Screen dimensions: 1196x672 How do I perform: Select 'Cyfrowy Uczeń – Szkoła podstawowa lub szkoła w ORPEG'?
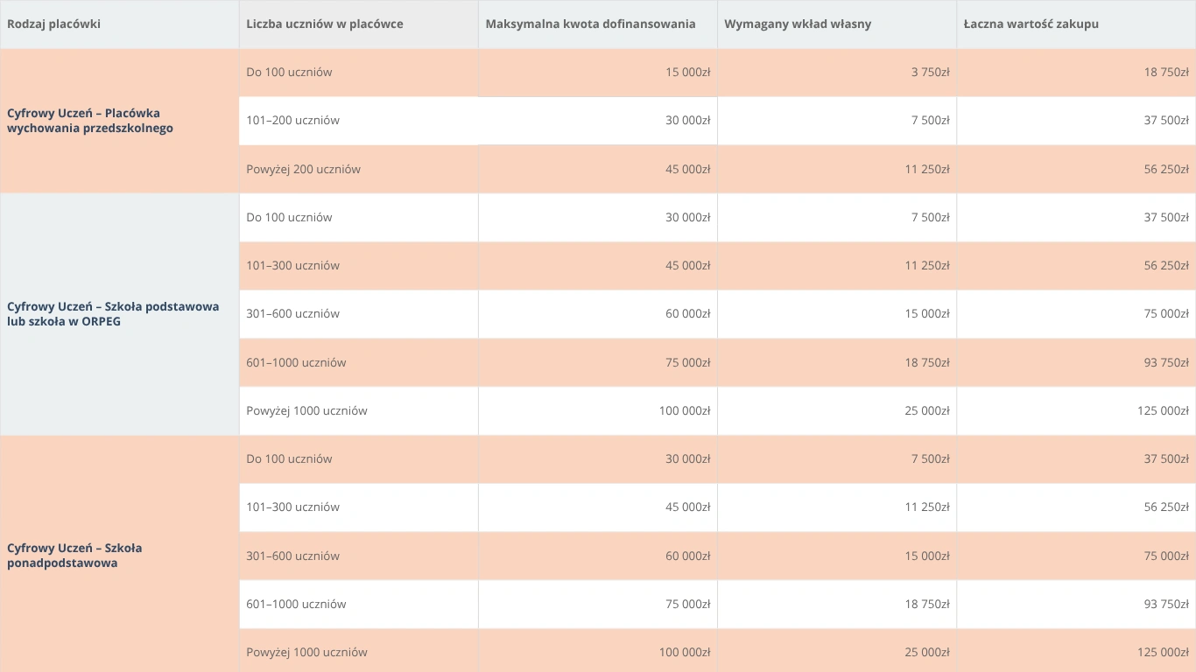tap(119, 314)
